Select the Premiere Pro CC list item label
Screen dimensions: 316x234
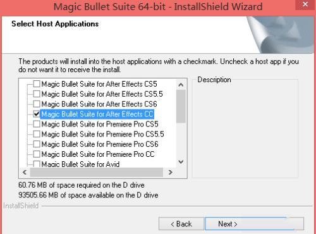(x=98, y=154)
